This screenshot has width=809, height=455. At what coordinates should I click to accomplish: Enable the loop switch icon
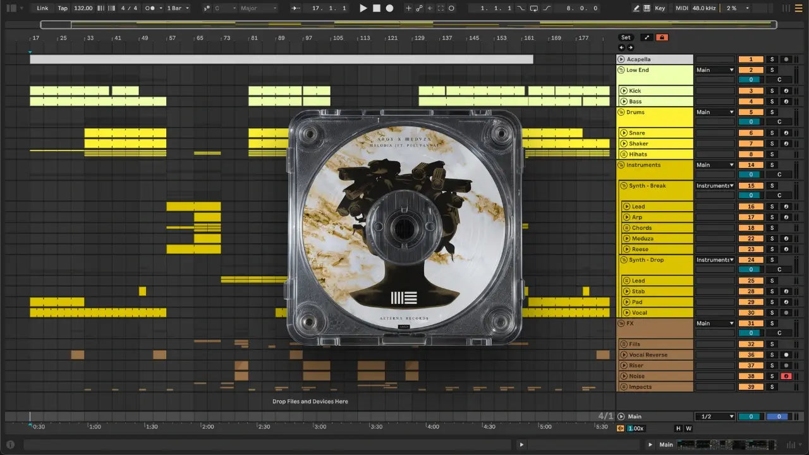[x=534, y=8]
